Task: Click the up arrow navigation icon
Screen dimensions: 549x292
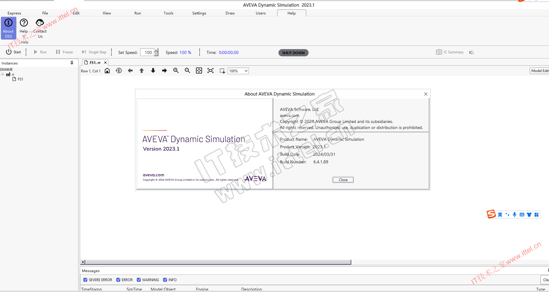Action: (142, 71)
